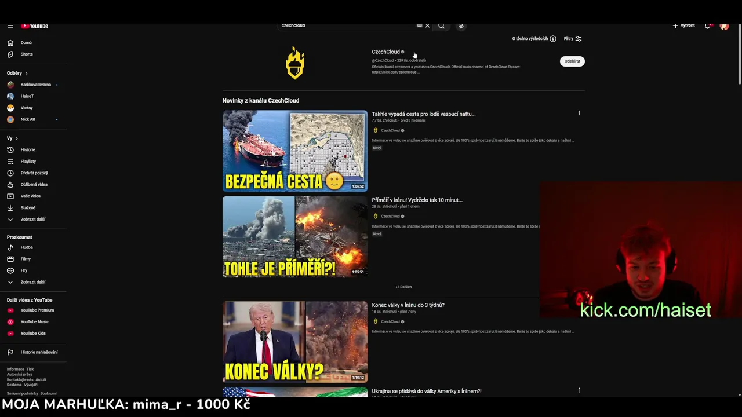Open O těchto výsledcích info
Viewport: 742px width, 417px height.
tap(534, 39)
